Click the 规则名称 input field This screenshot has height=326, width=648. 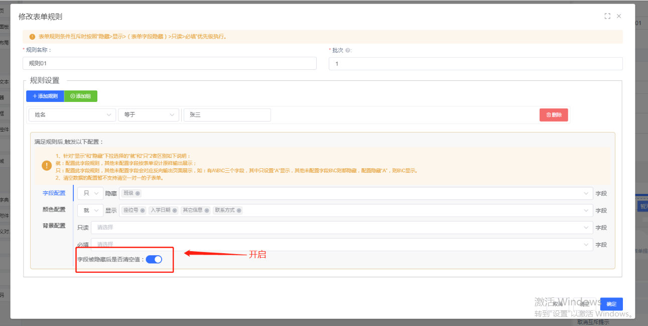click(170, 63)
